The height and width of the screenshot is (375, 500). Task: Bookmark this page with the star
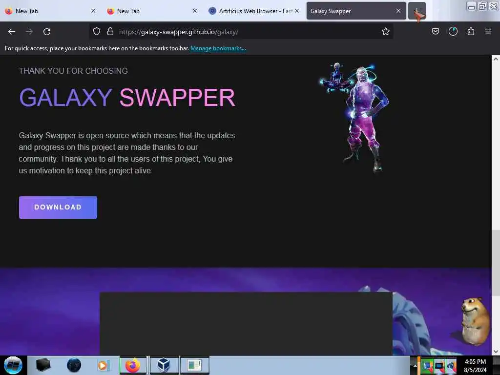386,31
